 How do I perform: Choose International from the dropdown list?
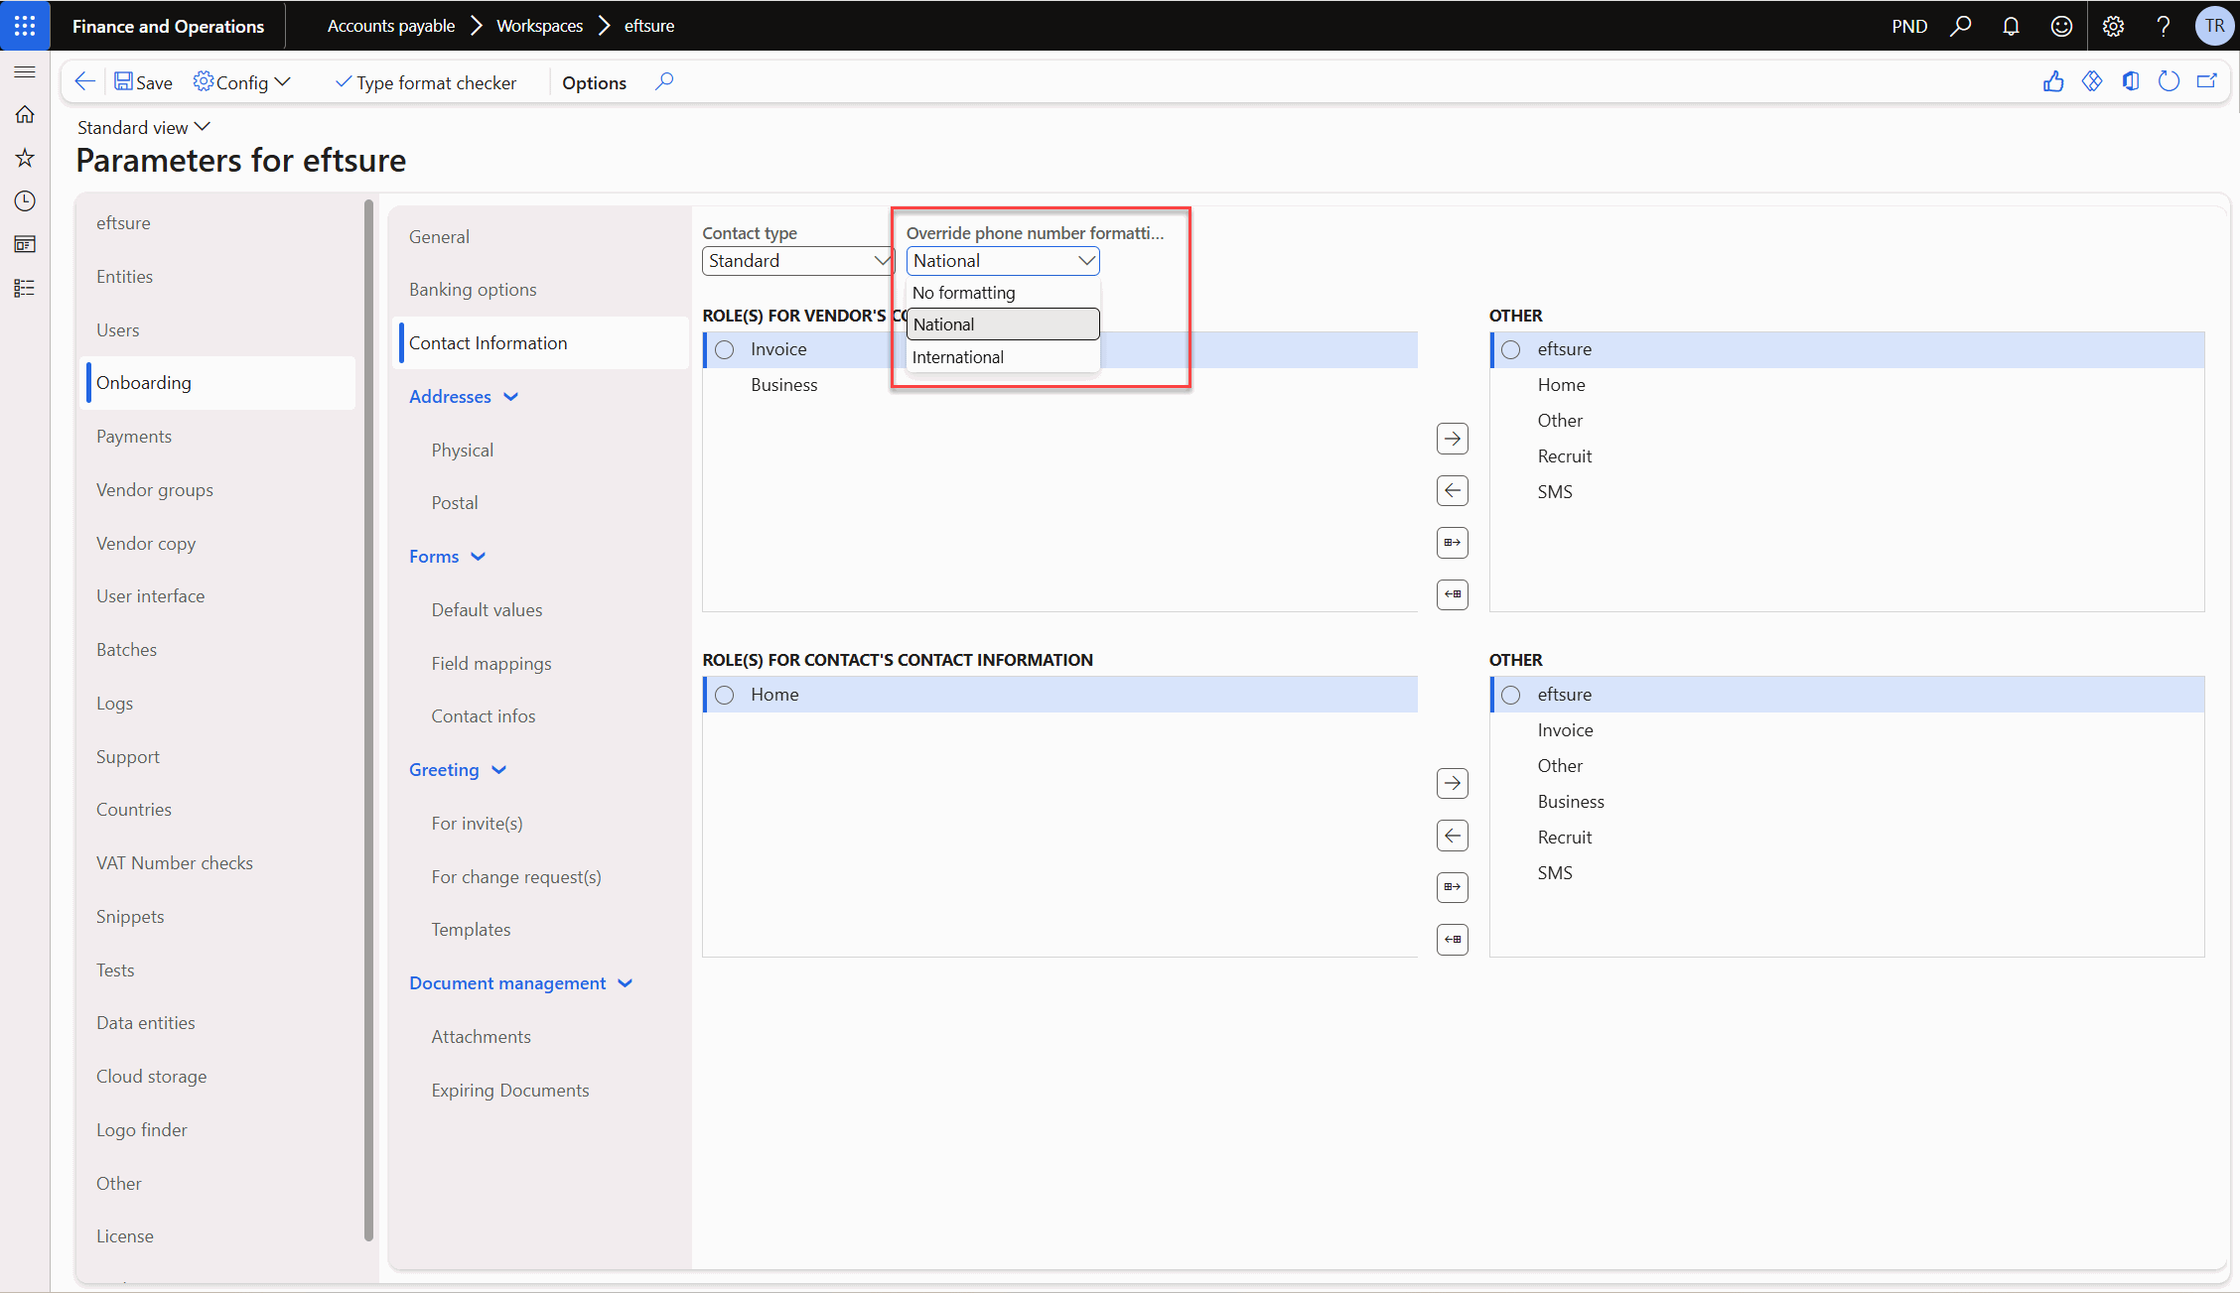[x=1003, y=357]
